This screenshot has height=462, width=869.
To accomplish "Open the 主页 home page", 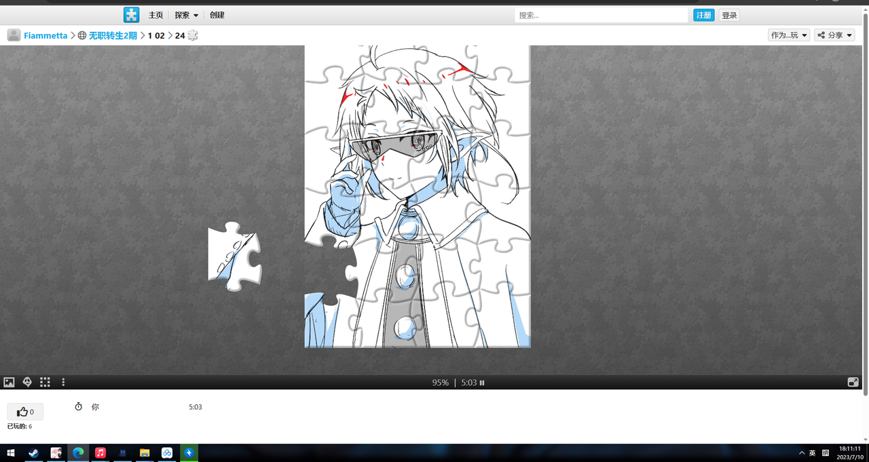I will [x=155, y=15].
